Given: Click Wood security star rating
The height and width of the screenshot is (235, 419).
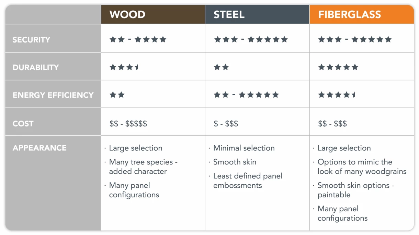Looking at the screenshot, I should click(138, 39).
